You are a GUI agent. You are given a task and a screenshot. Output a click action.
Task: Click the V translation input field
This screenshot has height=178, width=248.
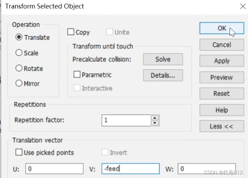pyautogui.click(x=130, y=169)
